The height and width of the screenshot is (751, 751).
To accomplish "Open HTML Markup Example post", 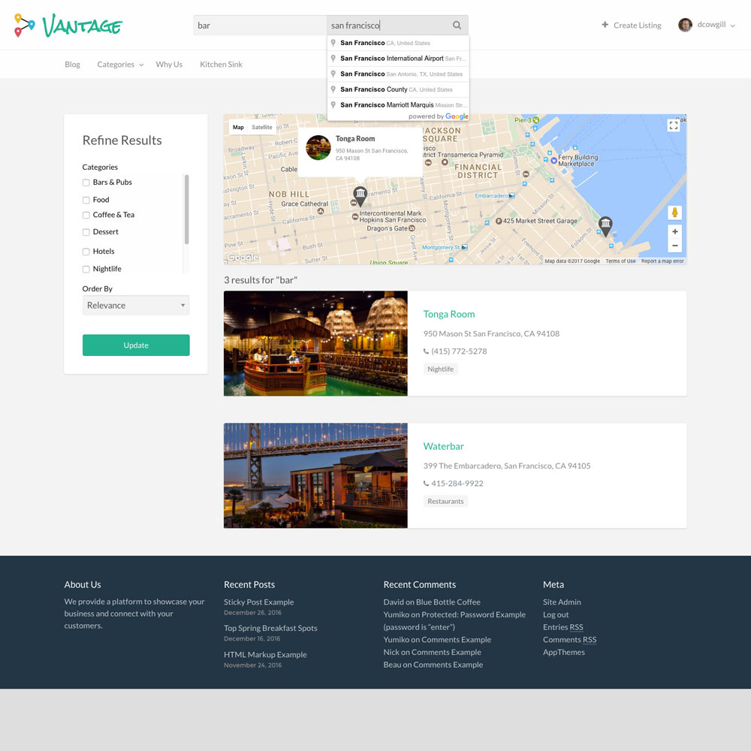I will (265, 654).
